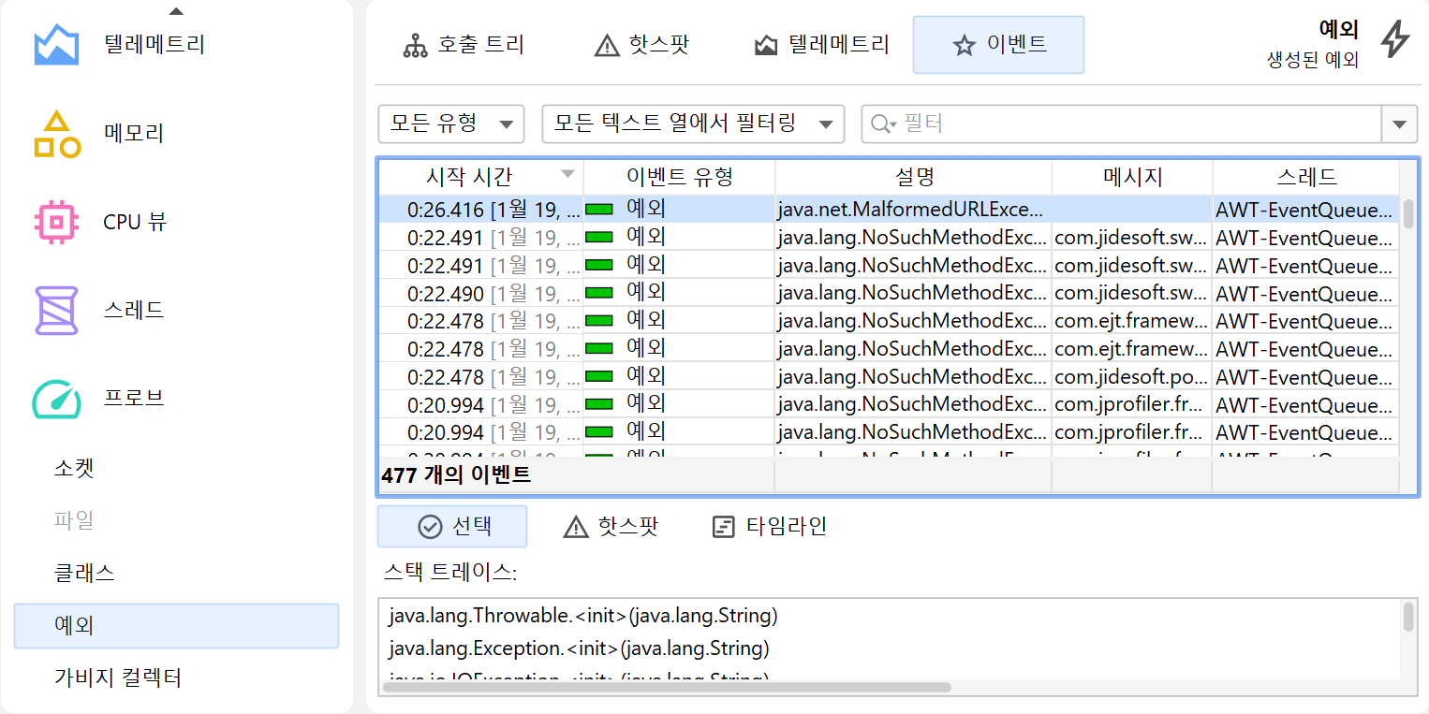Viewport: 1429px width, 714px height.
Task: Expand the 모든 텍스트 열에서 필터링 dropdown
Action: tap(693, 124)
